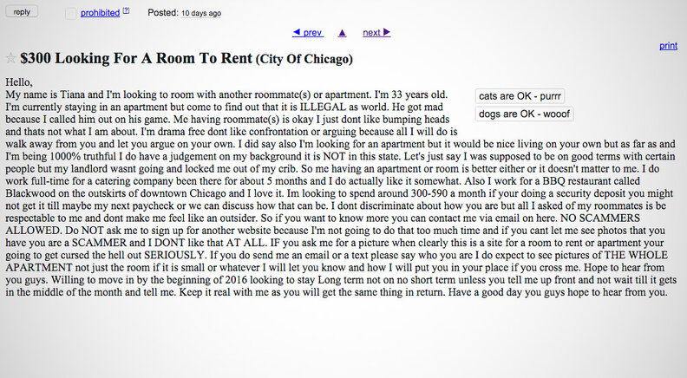Click the print link

(x=668, y=45)
